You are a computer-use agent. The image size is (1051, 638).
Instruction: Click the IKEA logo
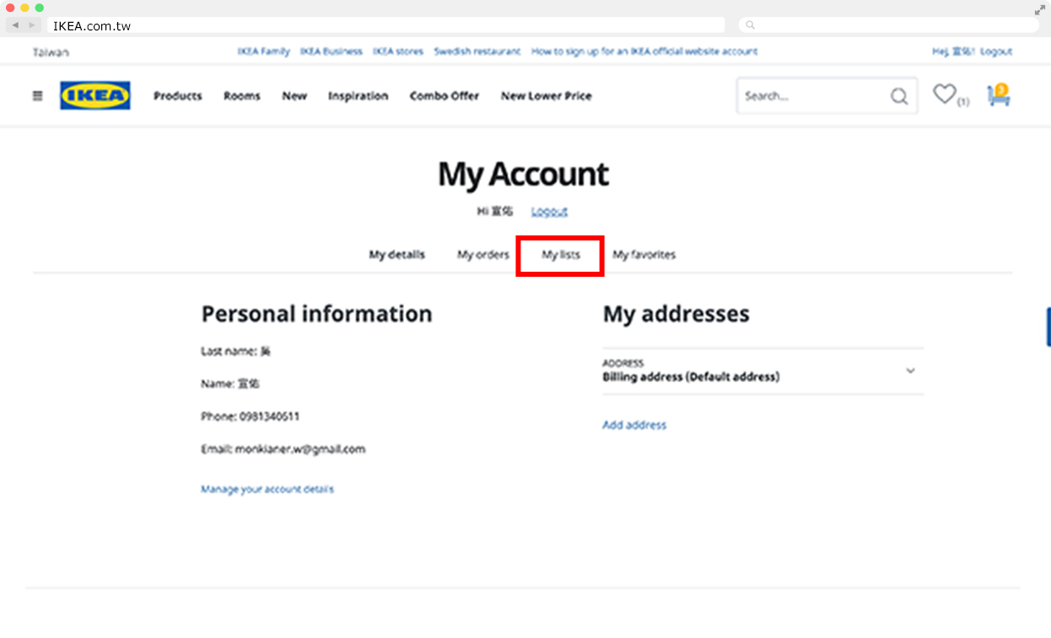(x=95, y=96)
